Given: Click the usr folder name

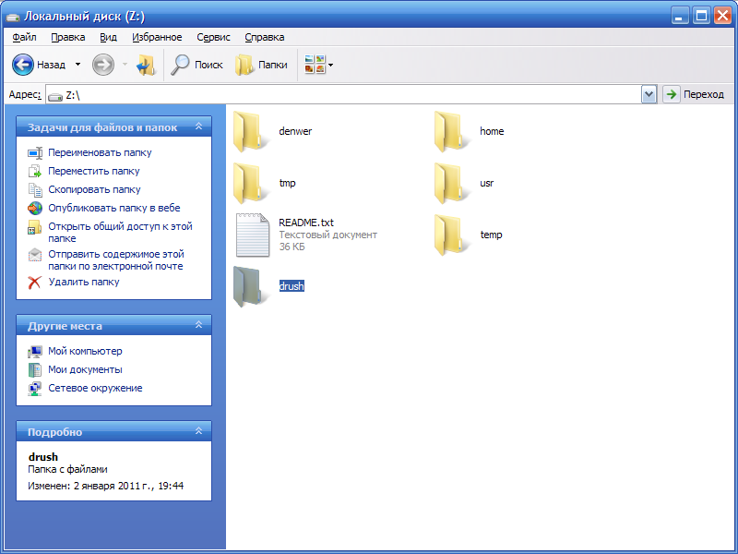Looking at the screenshot, I should click(487, 183).
